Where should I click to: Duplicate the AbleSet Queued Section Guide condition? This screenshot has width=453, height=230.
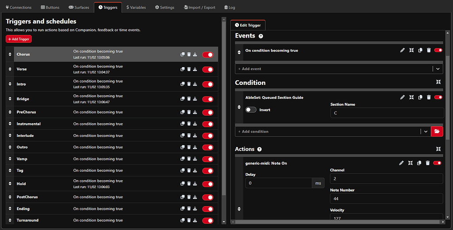pyautogui.click(x=420, y=97)
